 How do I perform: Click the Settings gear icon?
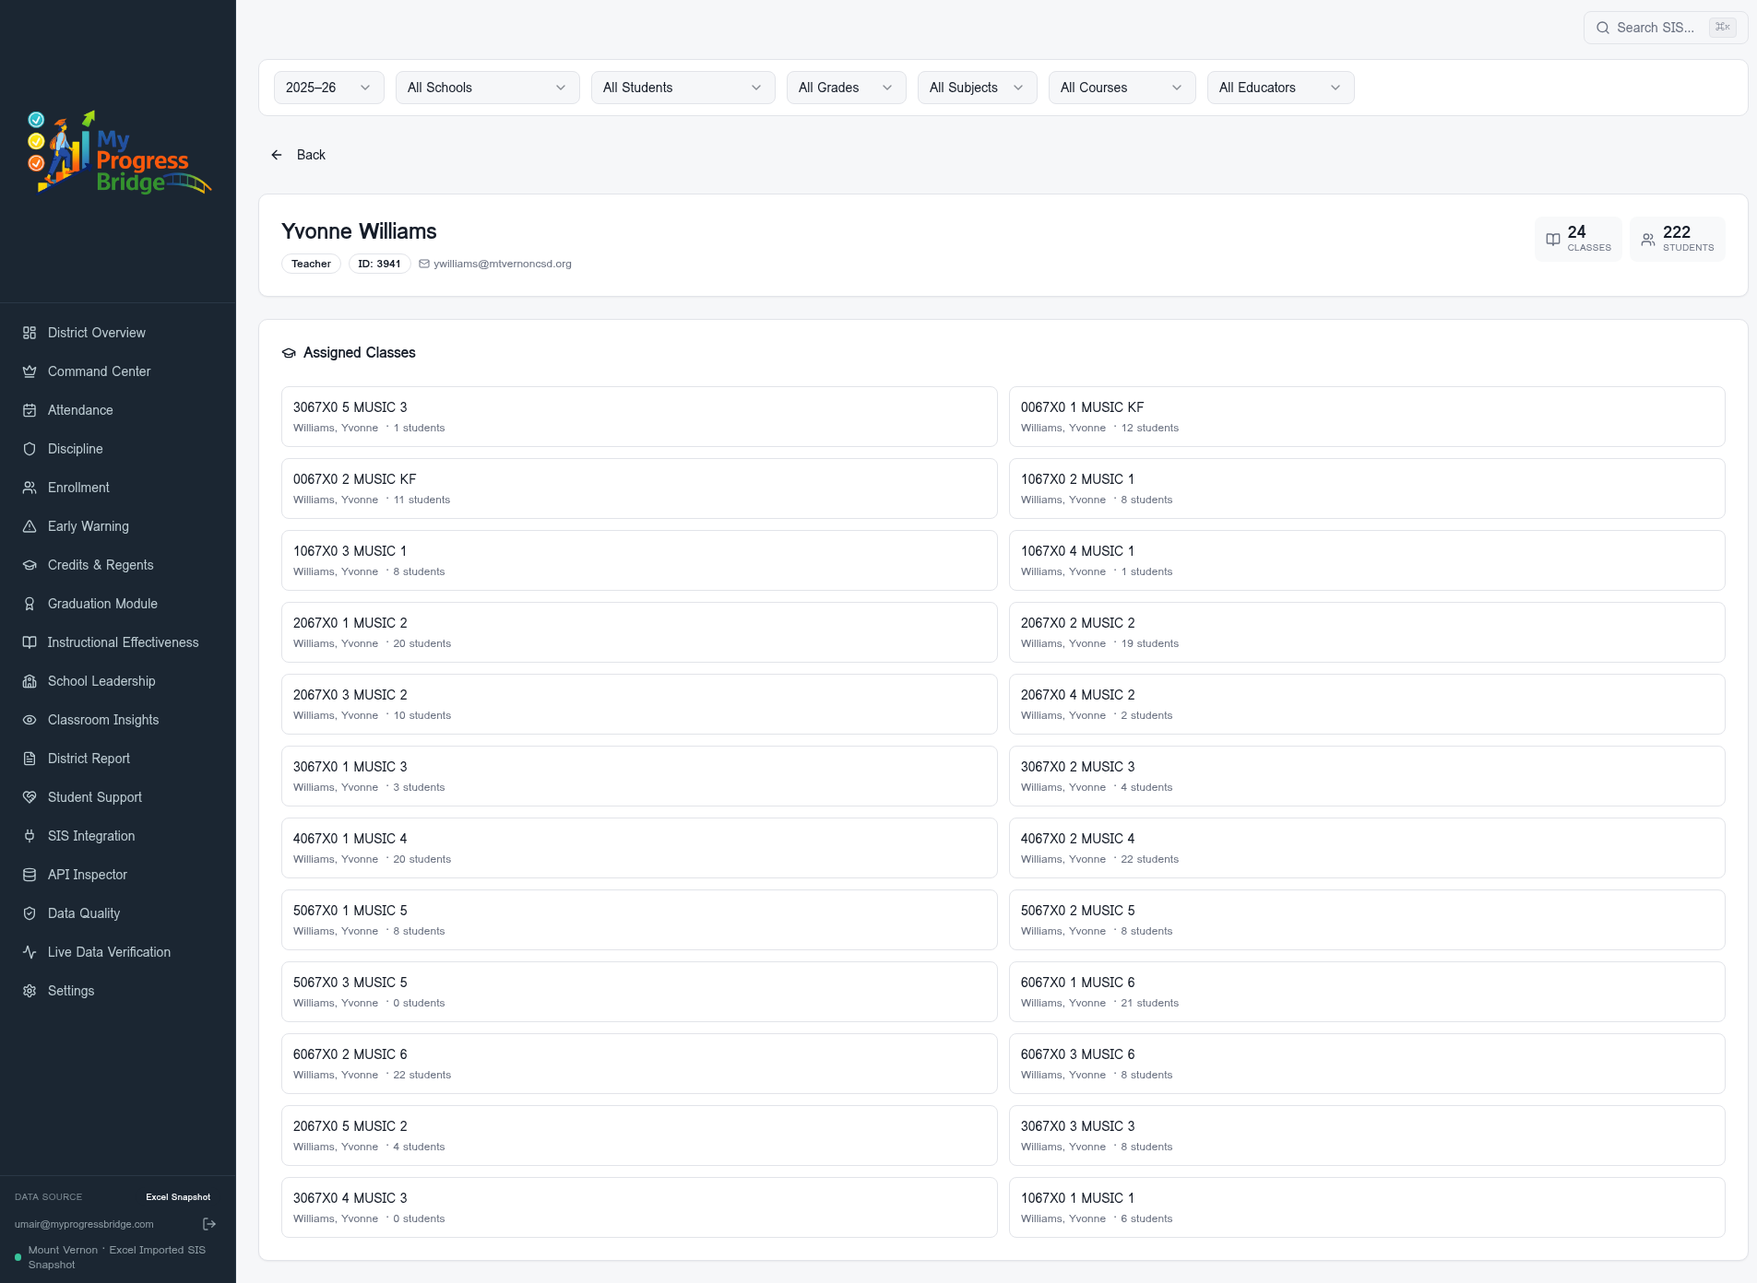30,991
